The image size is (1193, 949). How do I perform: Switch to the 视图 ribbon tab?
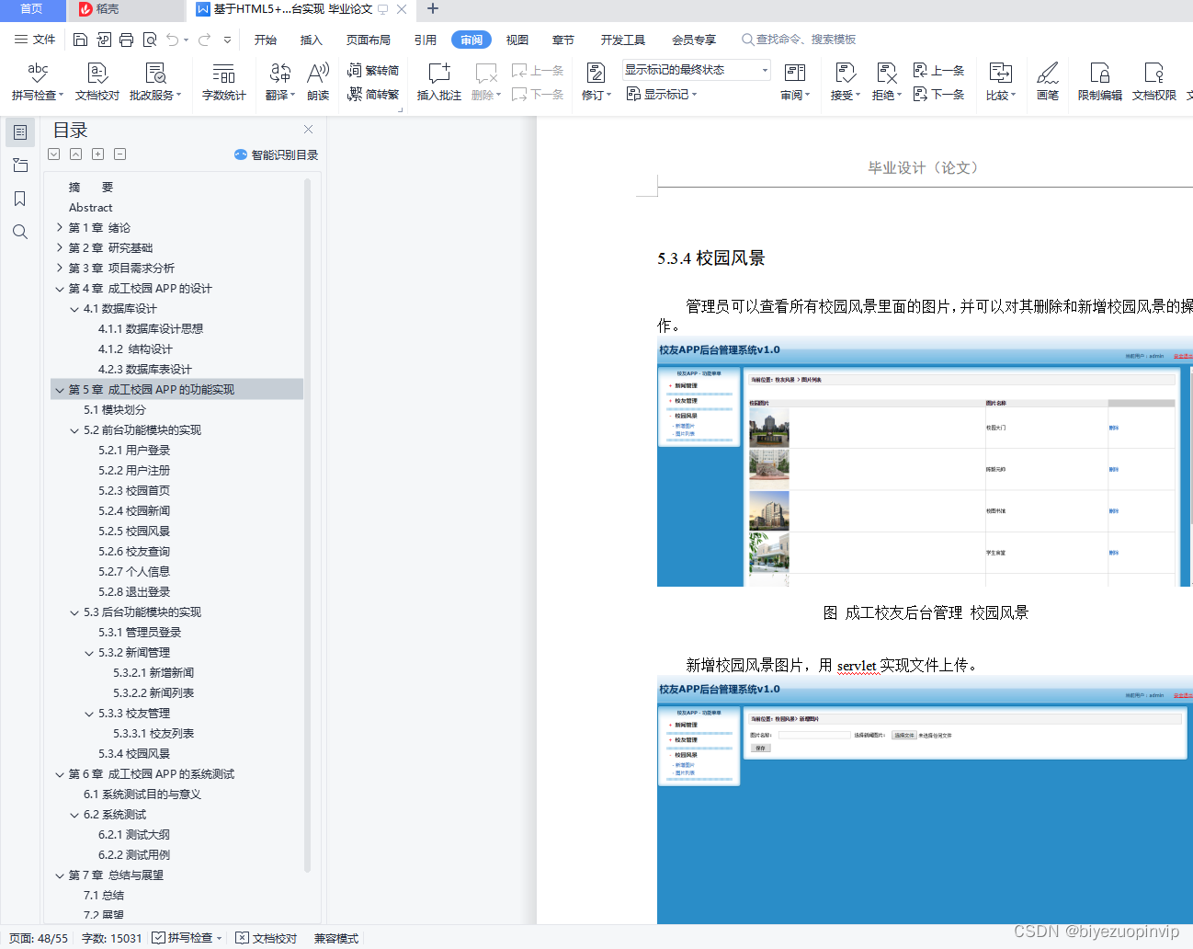[x=517, y=40]
